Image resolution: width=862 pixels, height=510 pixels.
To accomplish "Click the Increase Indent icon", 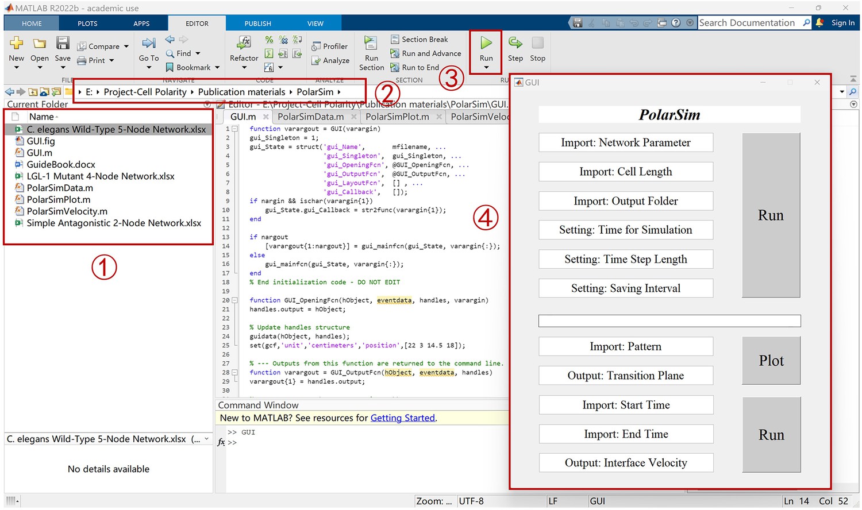I will pyautogui.click(x=283, y=53).
